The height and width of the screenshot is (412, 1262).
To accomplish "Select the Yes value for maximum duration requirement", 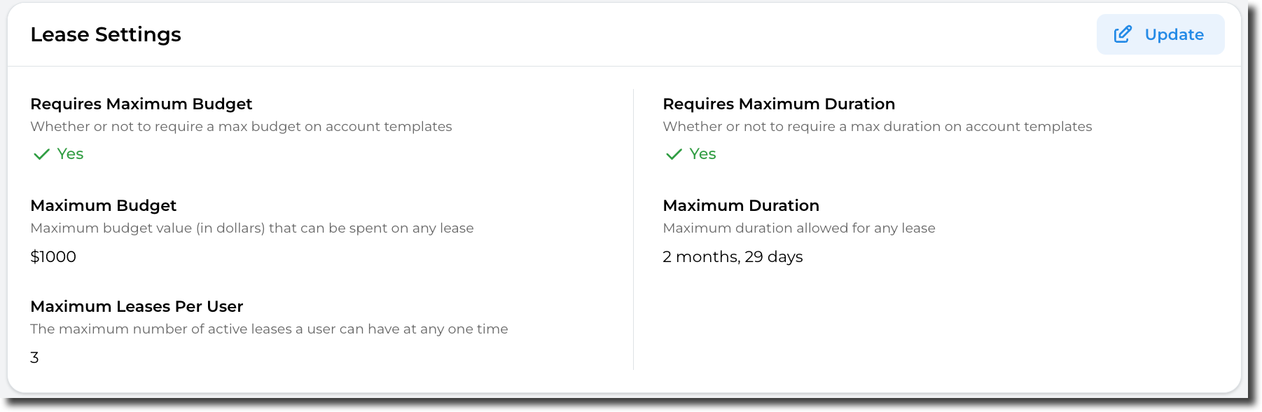I will click(702, 154).
